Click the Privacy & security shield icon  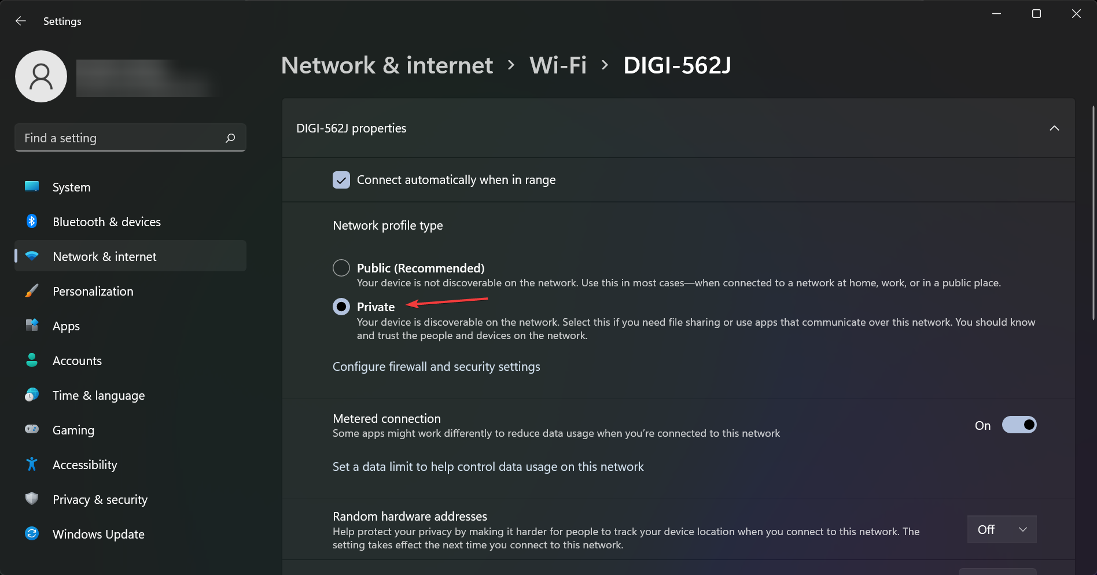pyautogui.click(x=32, y=499)
